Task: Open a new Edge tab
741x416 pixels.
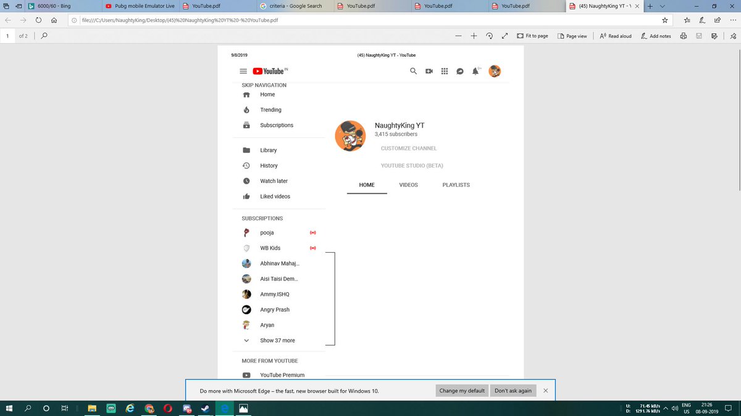Action: pos(650,6)
